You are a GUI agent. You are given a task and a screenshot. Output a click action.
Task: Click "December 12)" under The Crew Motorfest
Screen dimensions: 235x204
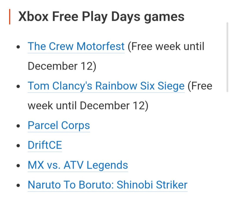tap(62, 66)
